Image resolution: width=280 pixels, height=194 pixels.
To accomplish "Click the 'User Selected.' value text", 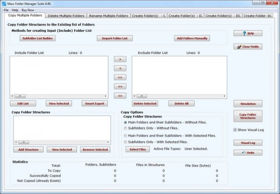I will (x=196, y=149).
